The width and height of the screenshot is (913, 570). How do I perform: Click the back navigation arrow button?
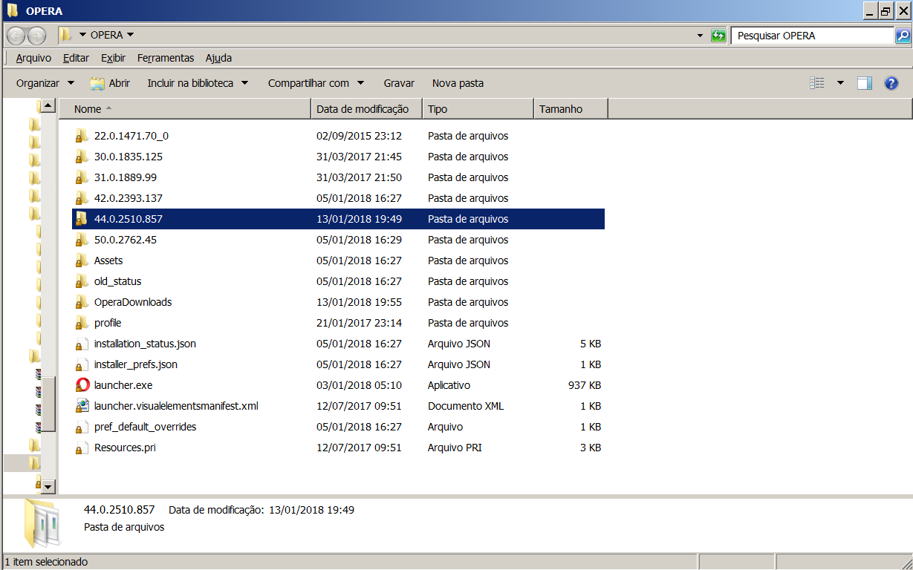[16, 36]
